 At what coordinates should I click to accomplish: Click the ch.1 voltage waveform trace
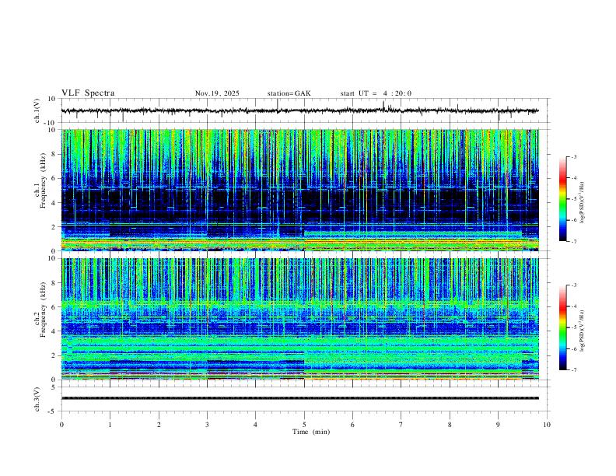299,110
